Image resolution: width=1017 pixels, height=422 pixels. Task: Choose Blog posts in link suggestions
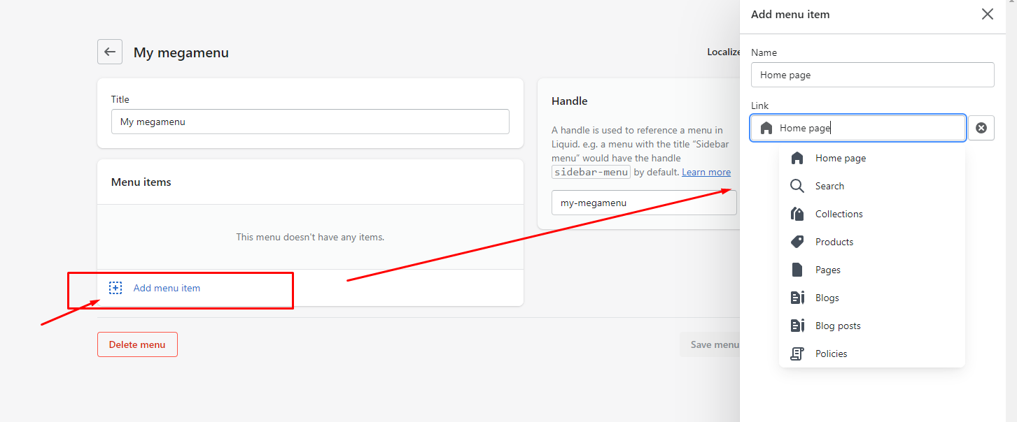tap(838, 326)
